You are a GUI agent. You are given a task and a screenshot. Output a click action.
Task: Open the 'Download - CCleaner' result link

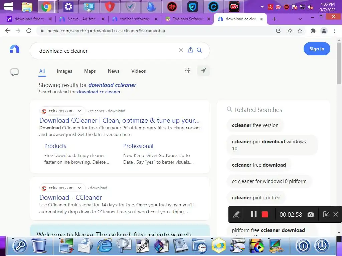click(x=70, y=197)
